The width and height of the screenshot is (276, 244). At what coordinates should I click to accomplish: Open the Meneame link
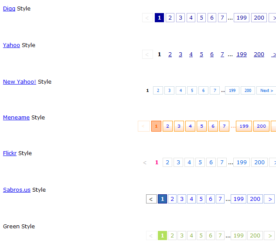pyautogui.click(x=16, y=117)
